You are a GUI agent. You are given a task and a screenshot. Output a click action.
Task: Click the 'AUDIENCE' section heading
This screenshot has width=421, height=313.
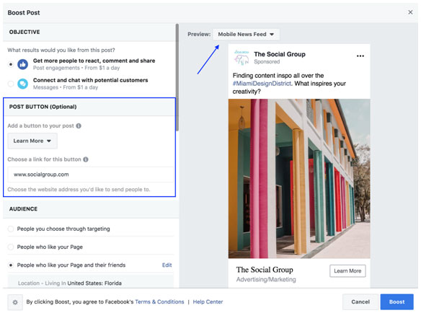click(23, 208)
